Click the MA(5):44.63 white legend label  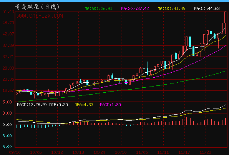[x=207, y=8]
